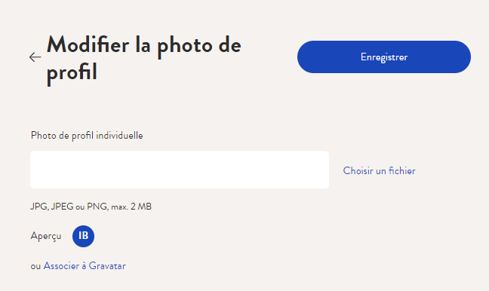
Task: Go back using the left arrow icon
Action: (x=35, y=57)
